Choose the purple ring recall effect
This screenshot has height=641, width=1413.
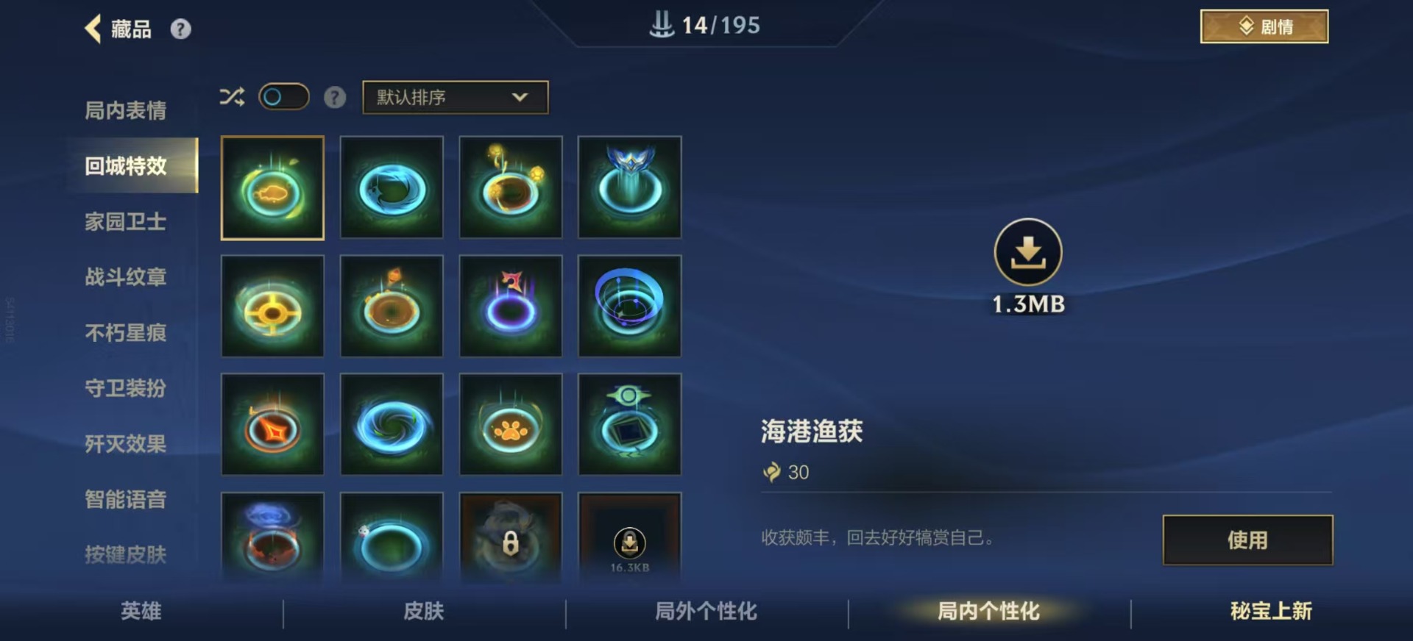pyautogui.click(x=511, y=306)
